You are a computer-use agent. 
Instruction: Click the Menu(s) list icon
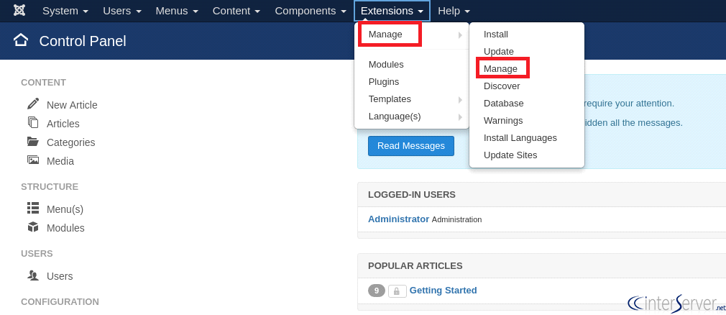[33, 208]
